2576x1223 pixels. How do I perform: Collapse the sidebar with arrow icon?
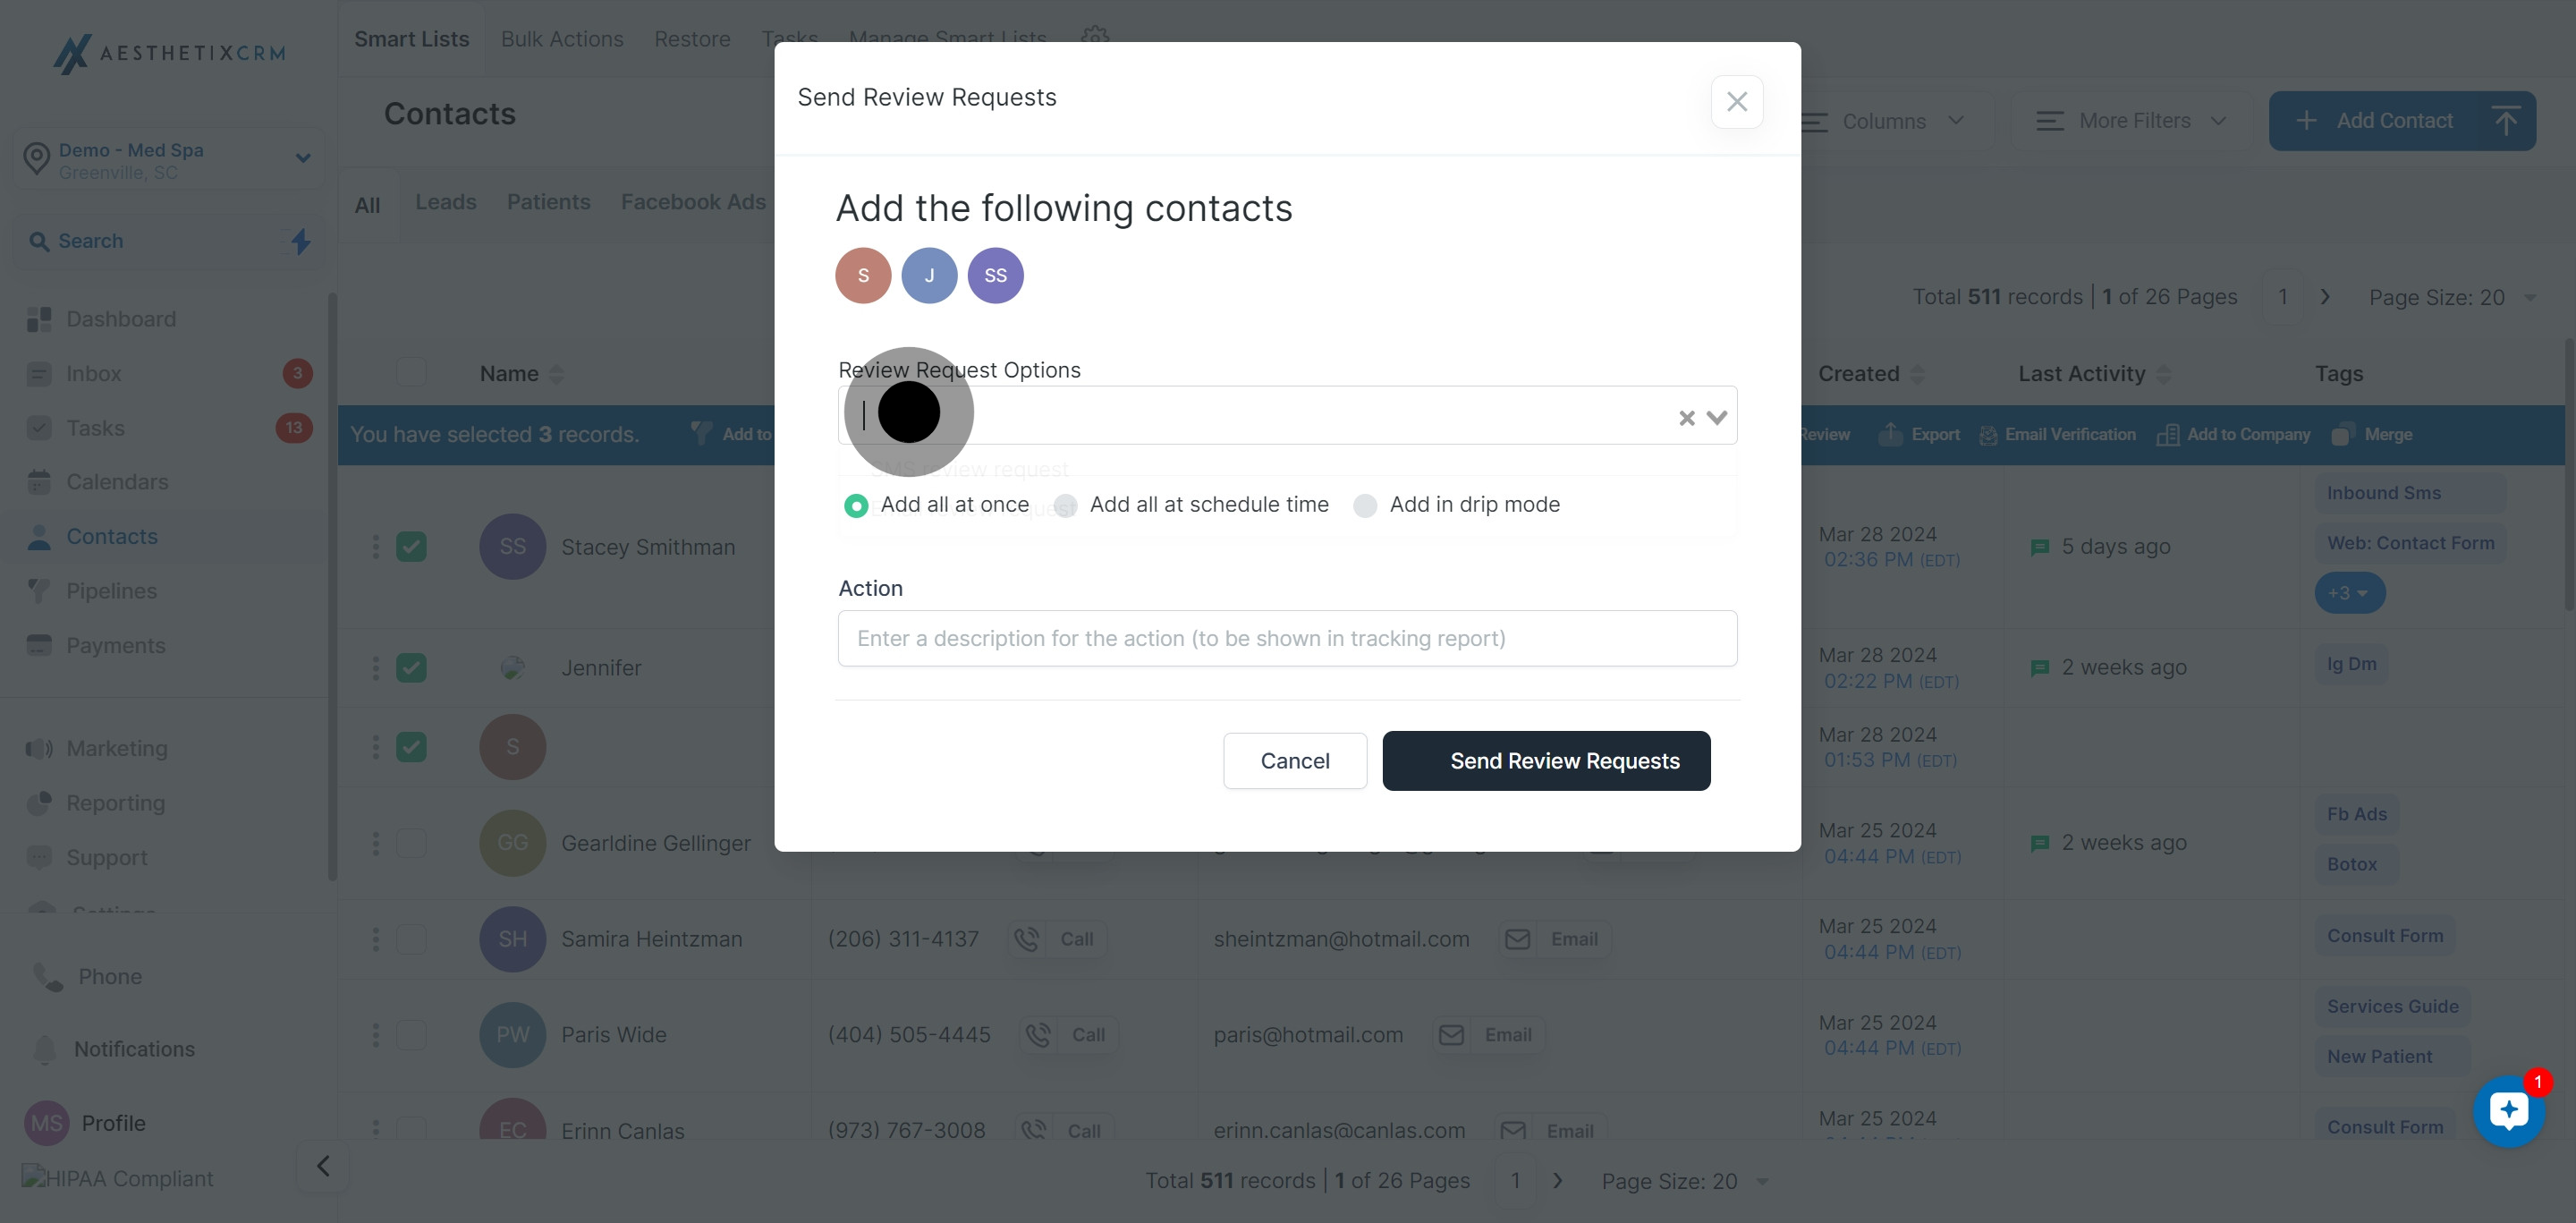(322, 1166)
